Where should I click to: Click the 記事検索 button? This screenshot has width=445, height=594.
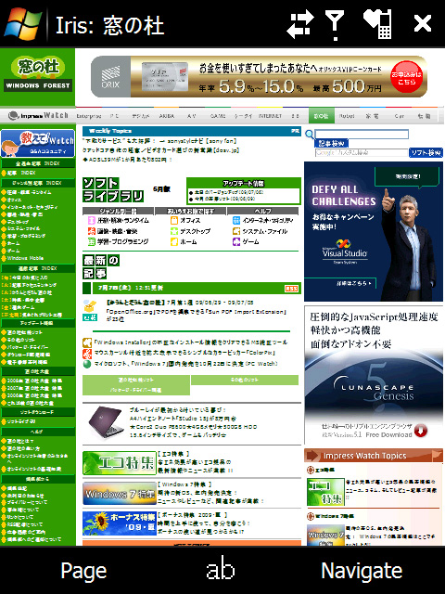coord(331,143)
